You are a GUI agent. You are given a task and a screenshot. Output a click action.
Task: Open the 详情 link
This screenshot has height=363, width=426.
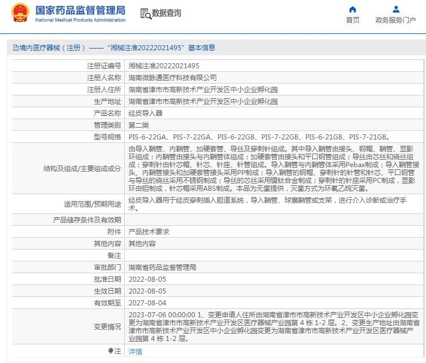[x=135, y=352]
